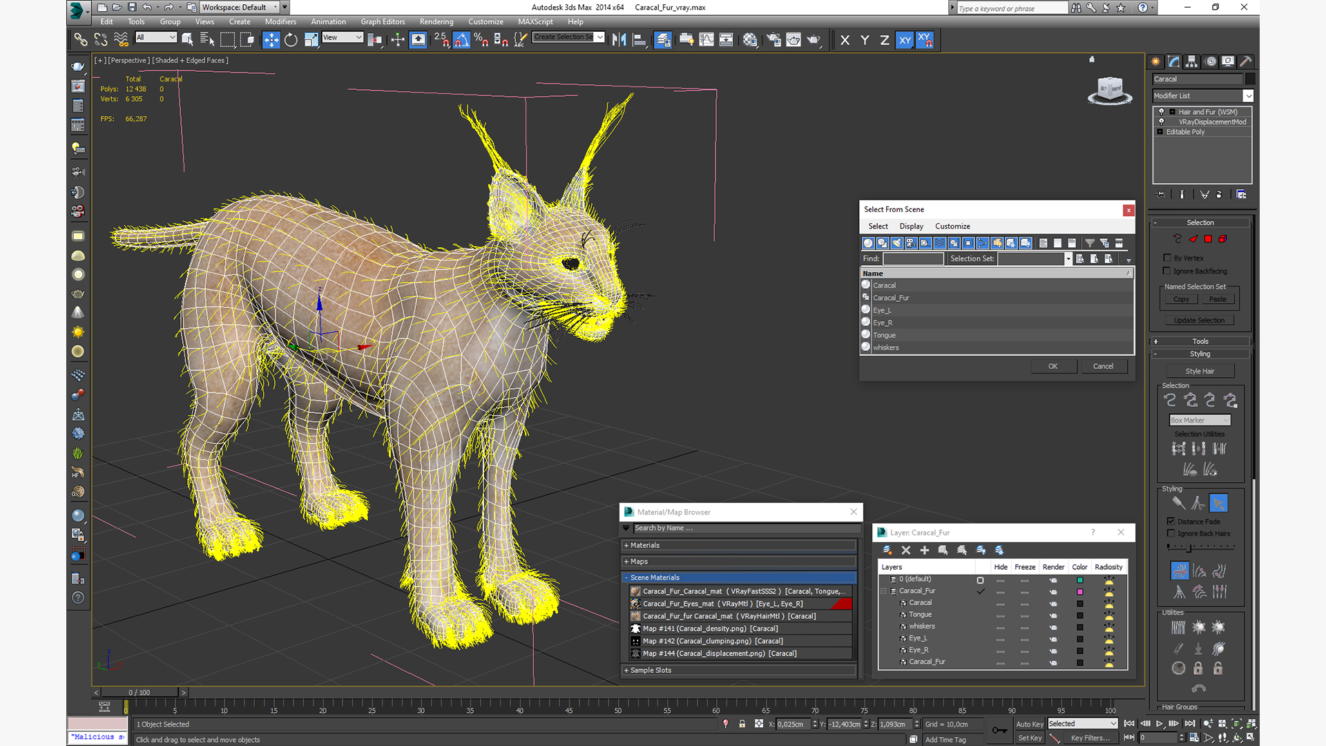
Task: Click the X axis constraint button
Action: [845, 40]
